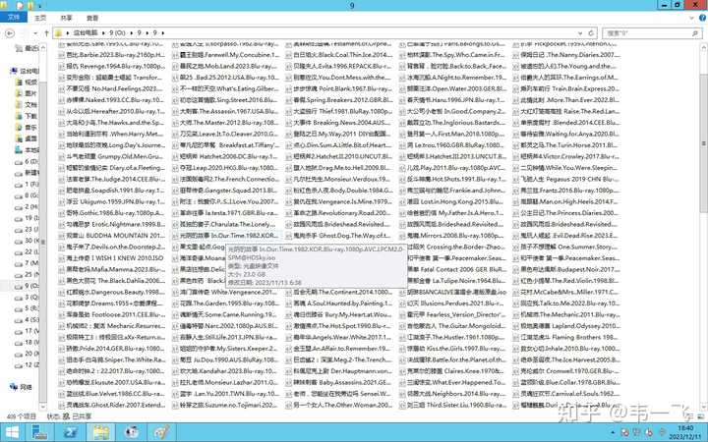Screen dimensions: 708x442
Task: Open the Windows Start button
Action: 12,432
